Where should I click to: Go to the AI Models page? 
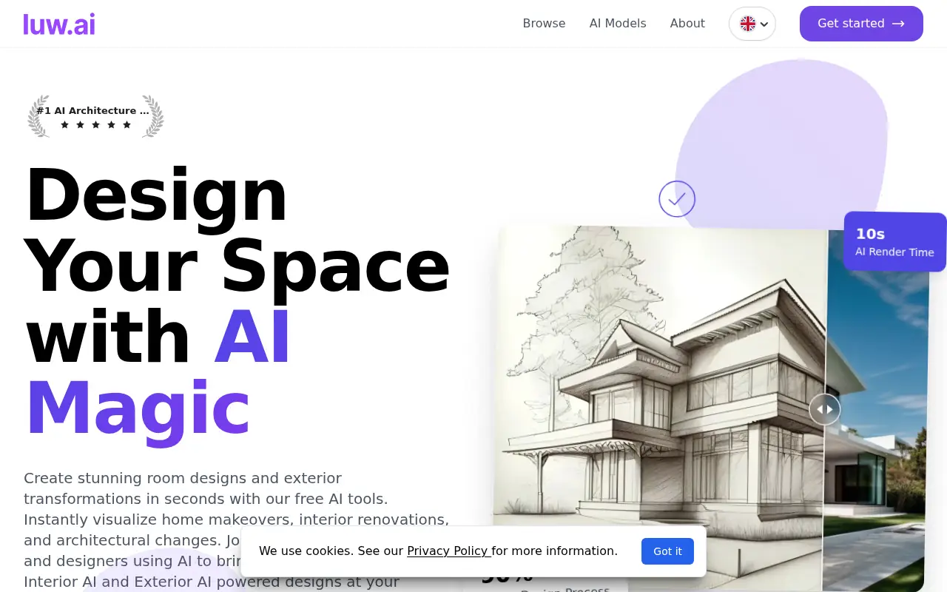tap(617, 24)
